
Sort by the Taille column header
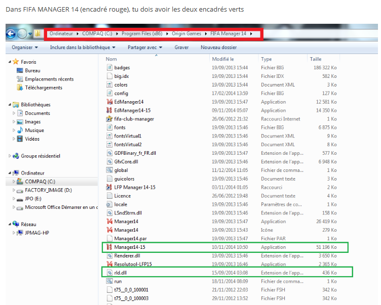click(x=316, y=59)
